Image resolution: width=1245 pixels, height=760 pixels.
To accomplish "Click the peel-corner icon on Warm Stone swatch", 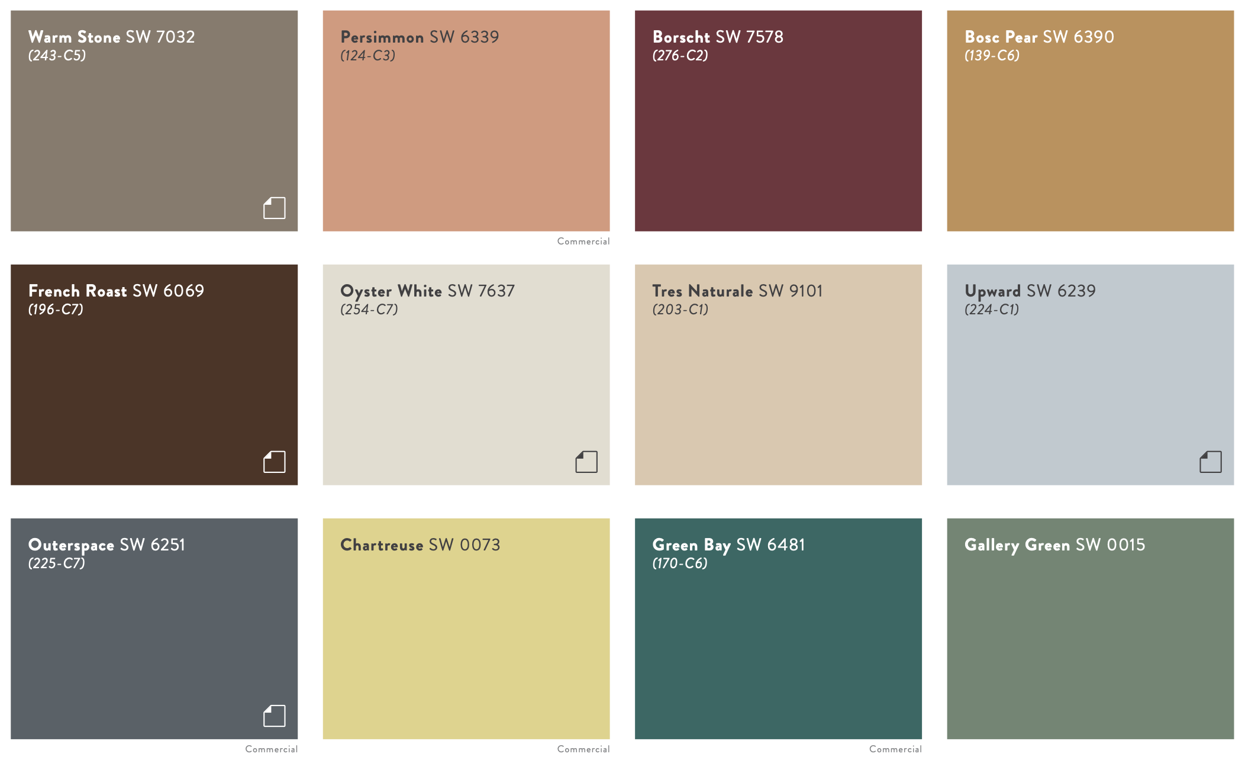I will [273, 208].
